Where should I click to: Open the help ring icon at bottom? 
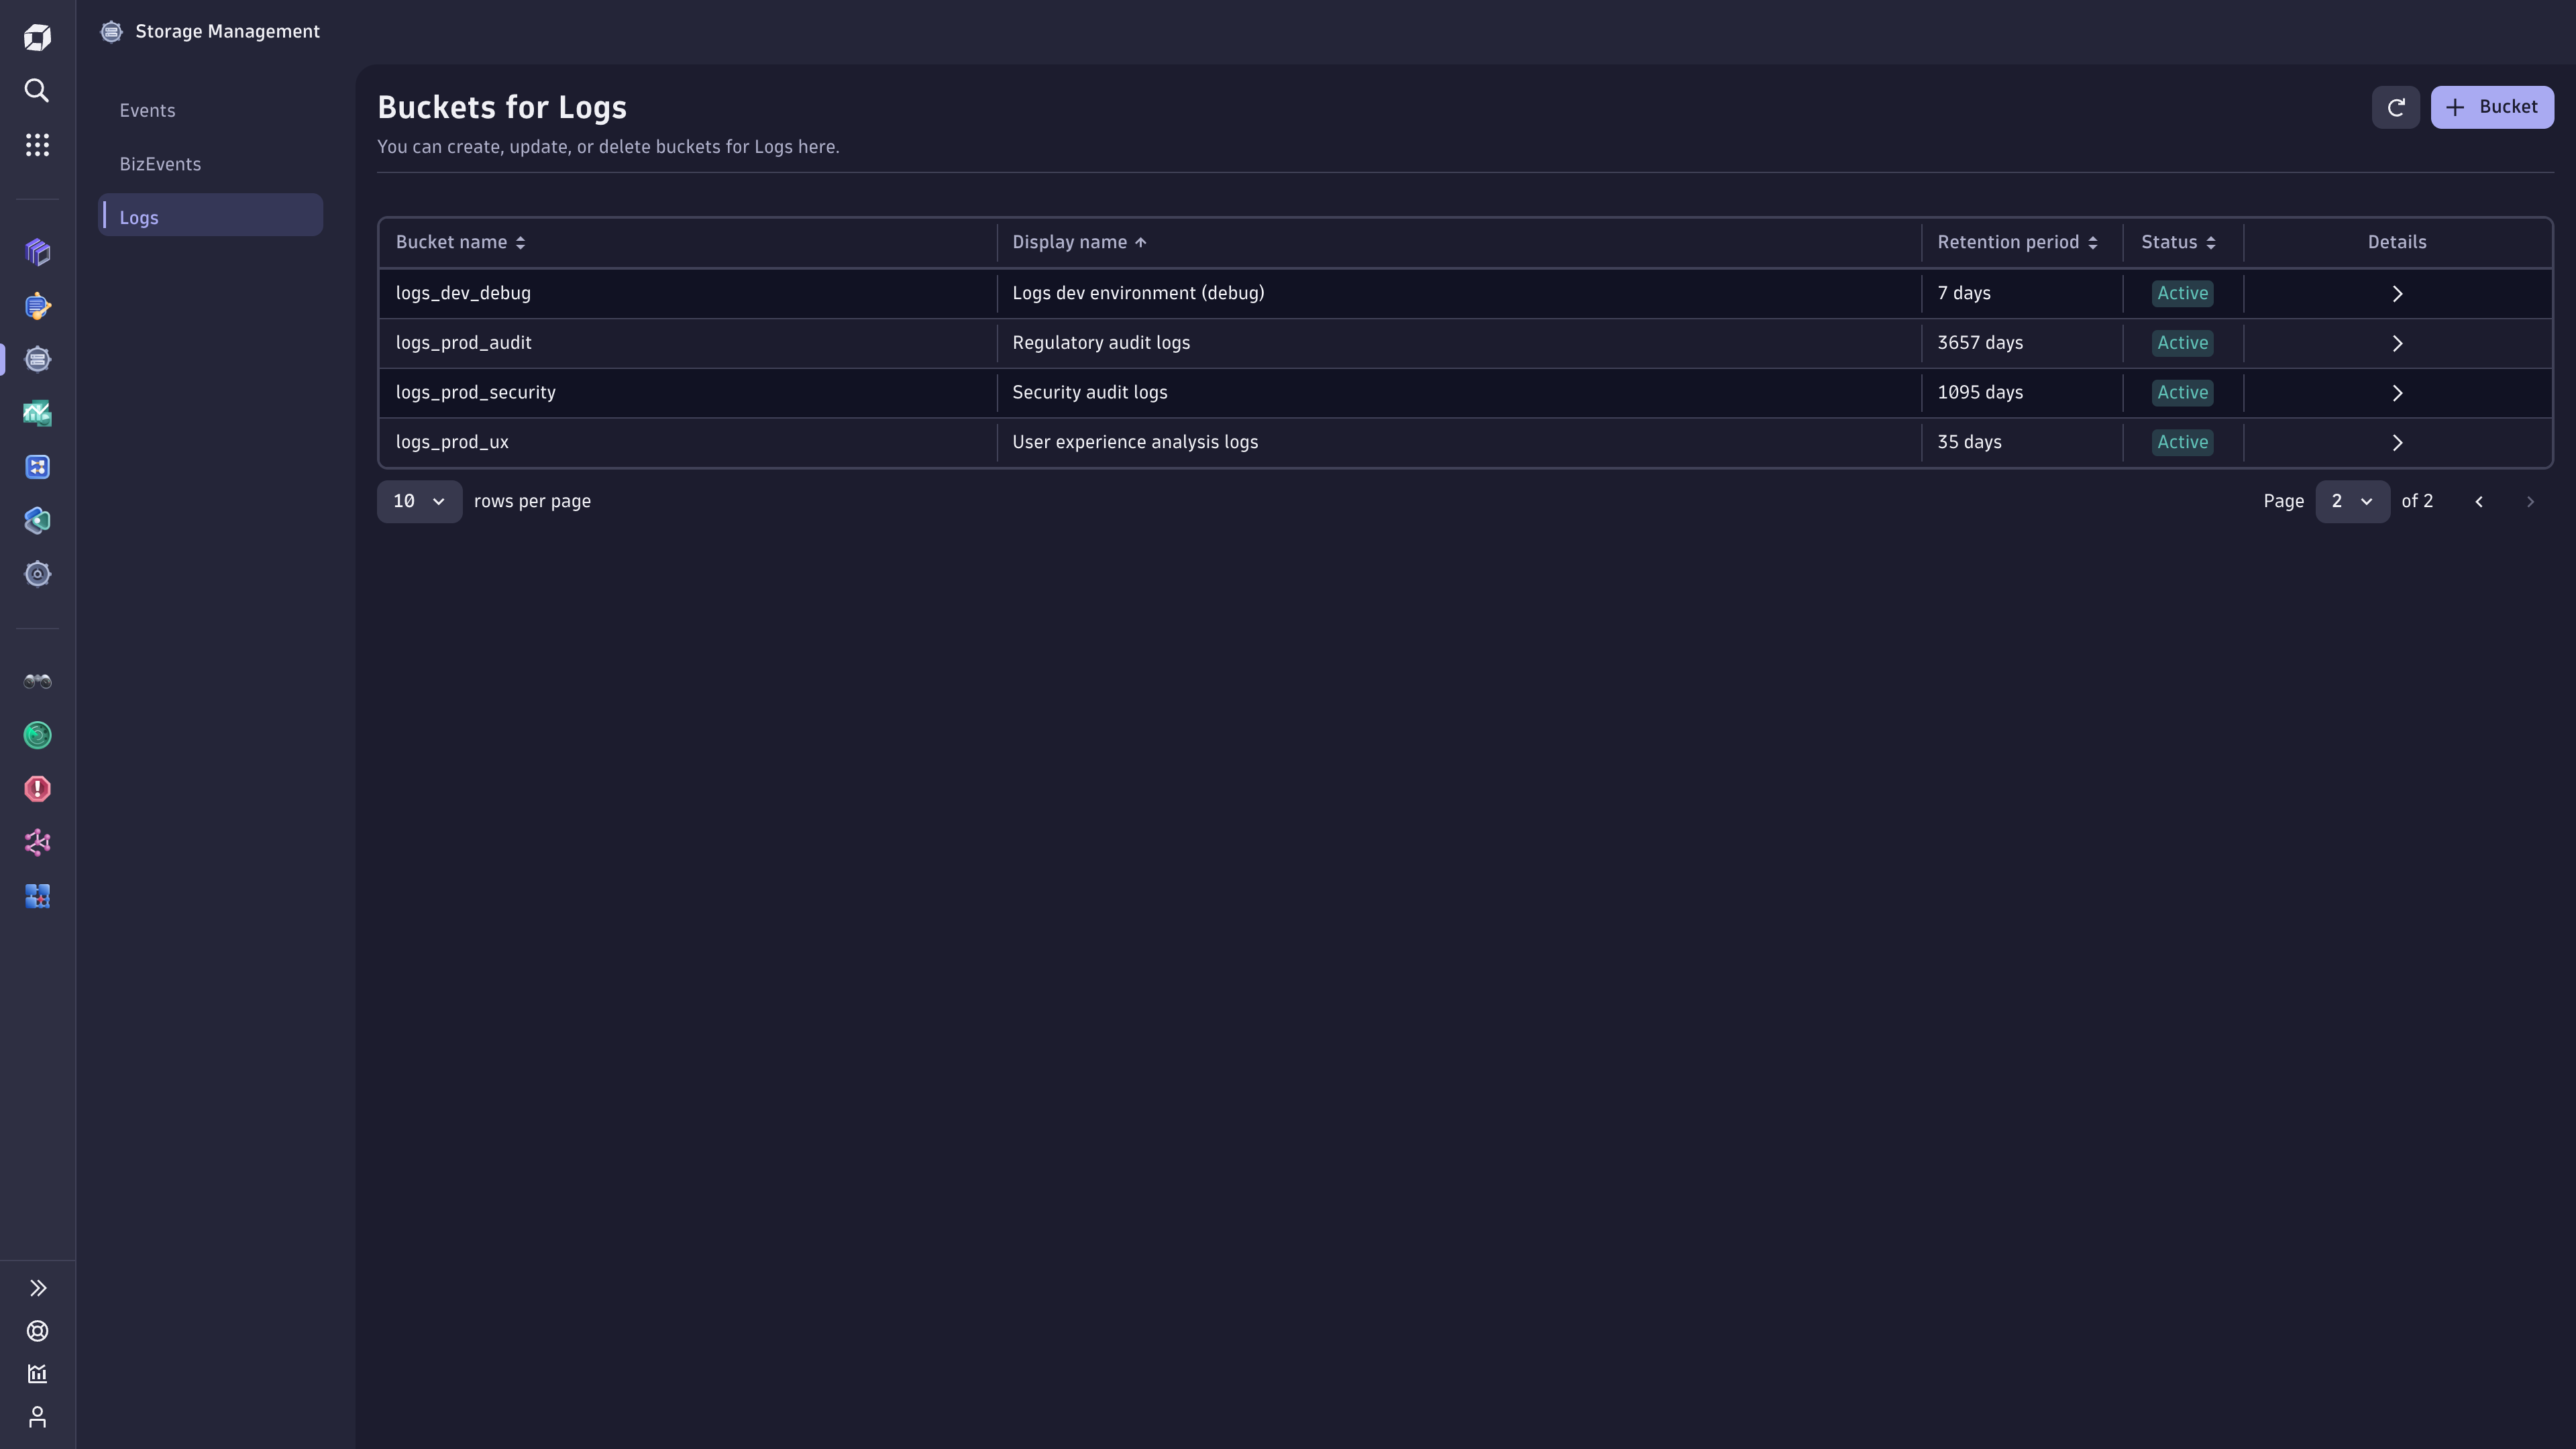pos(37,1330)
